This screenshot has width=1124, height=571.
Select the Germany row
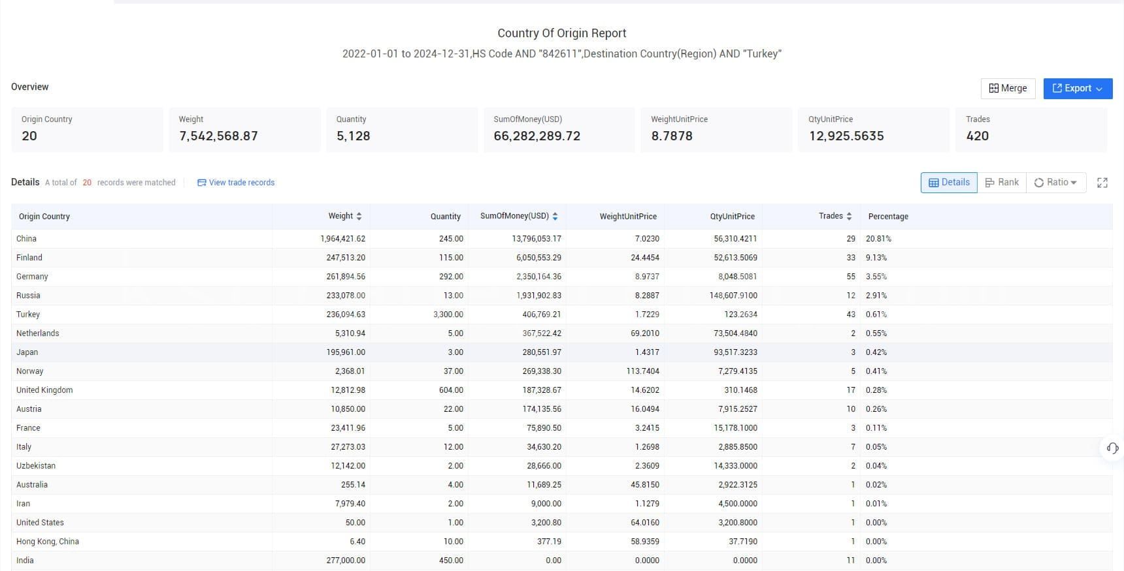(561, 277)
